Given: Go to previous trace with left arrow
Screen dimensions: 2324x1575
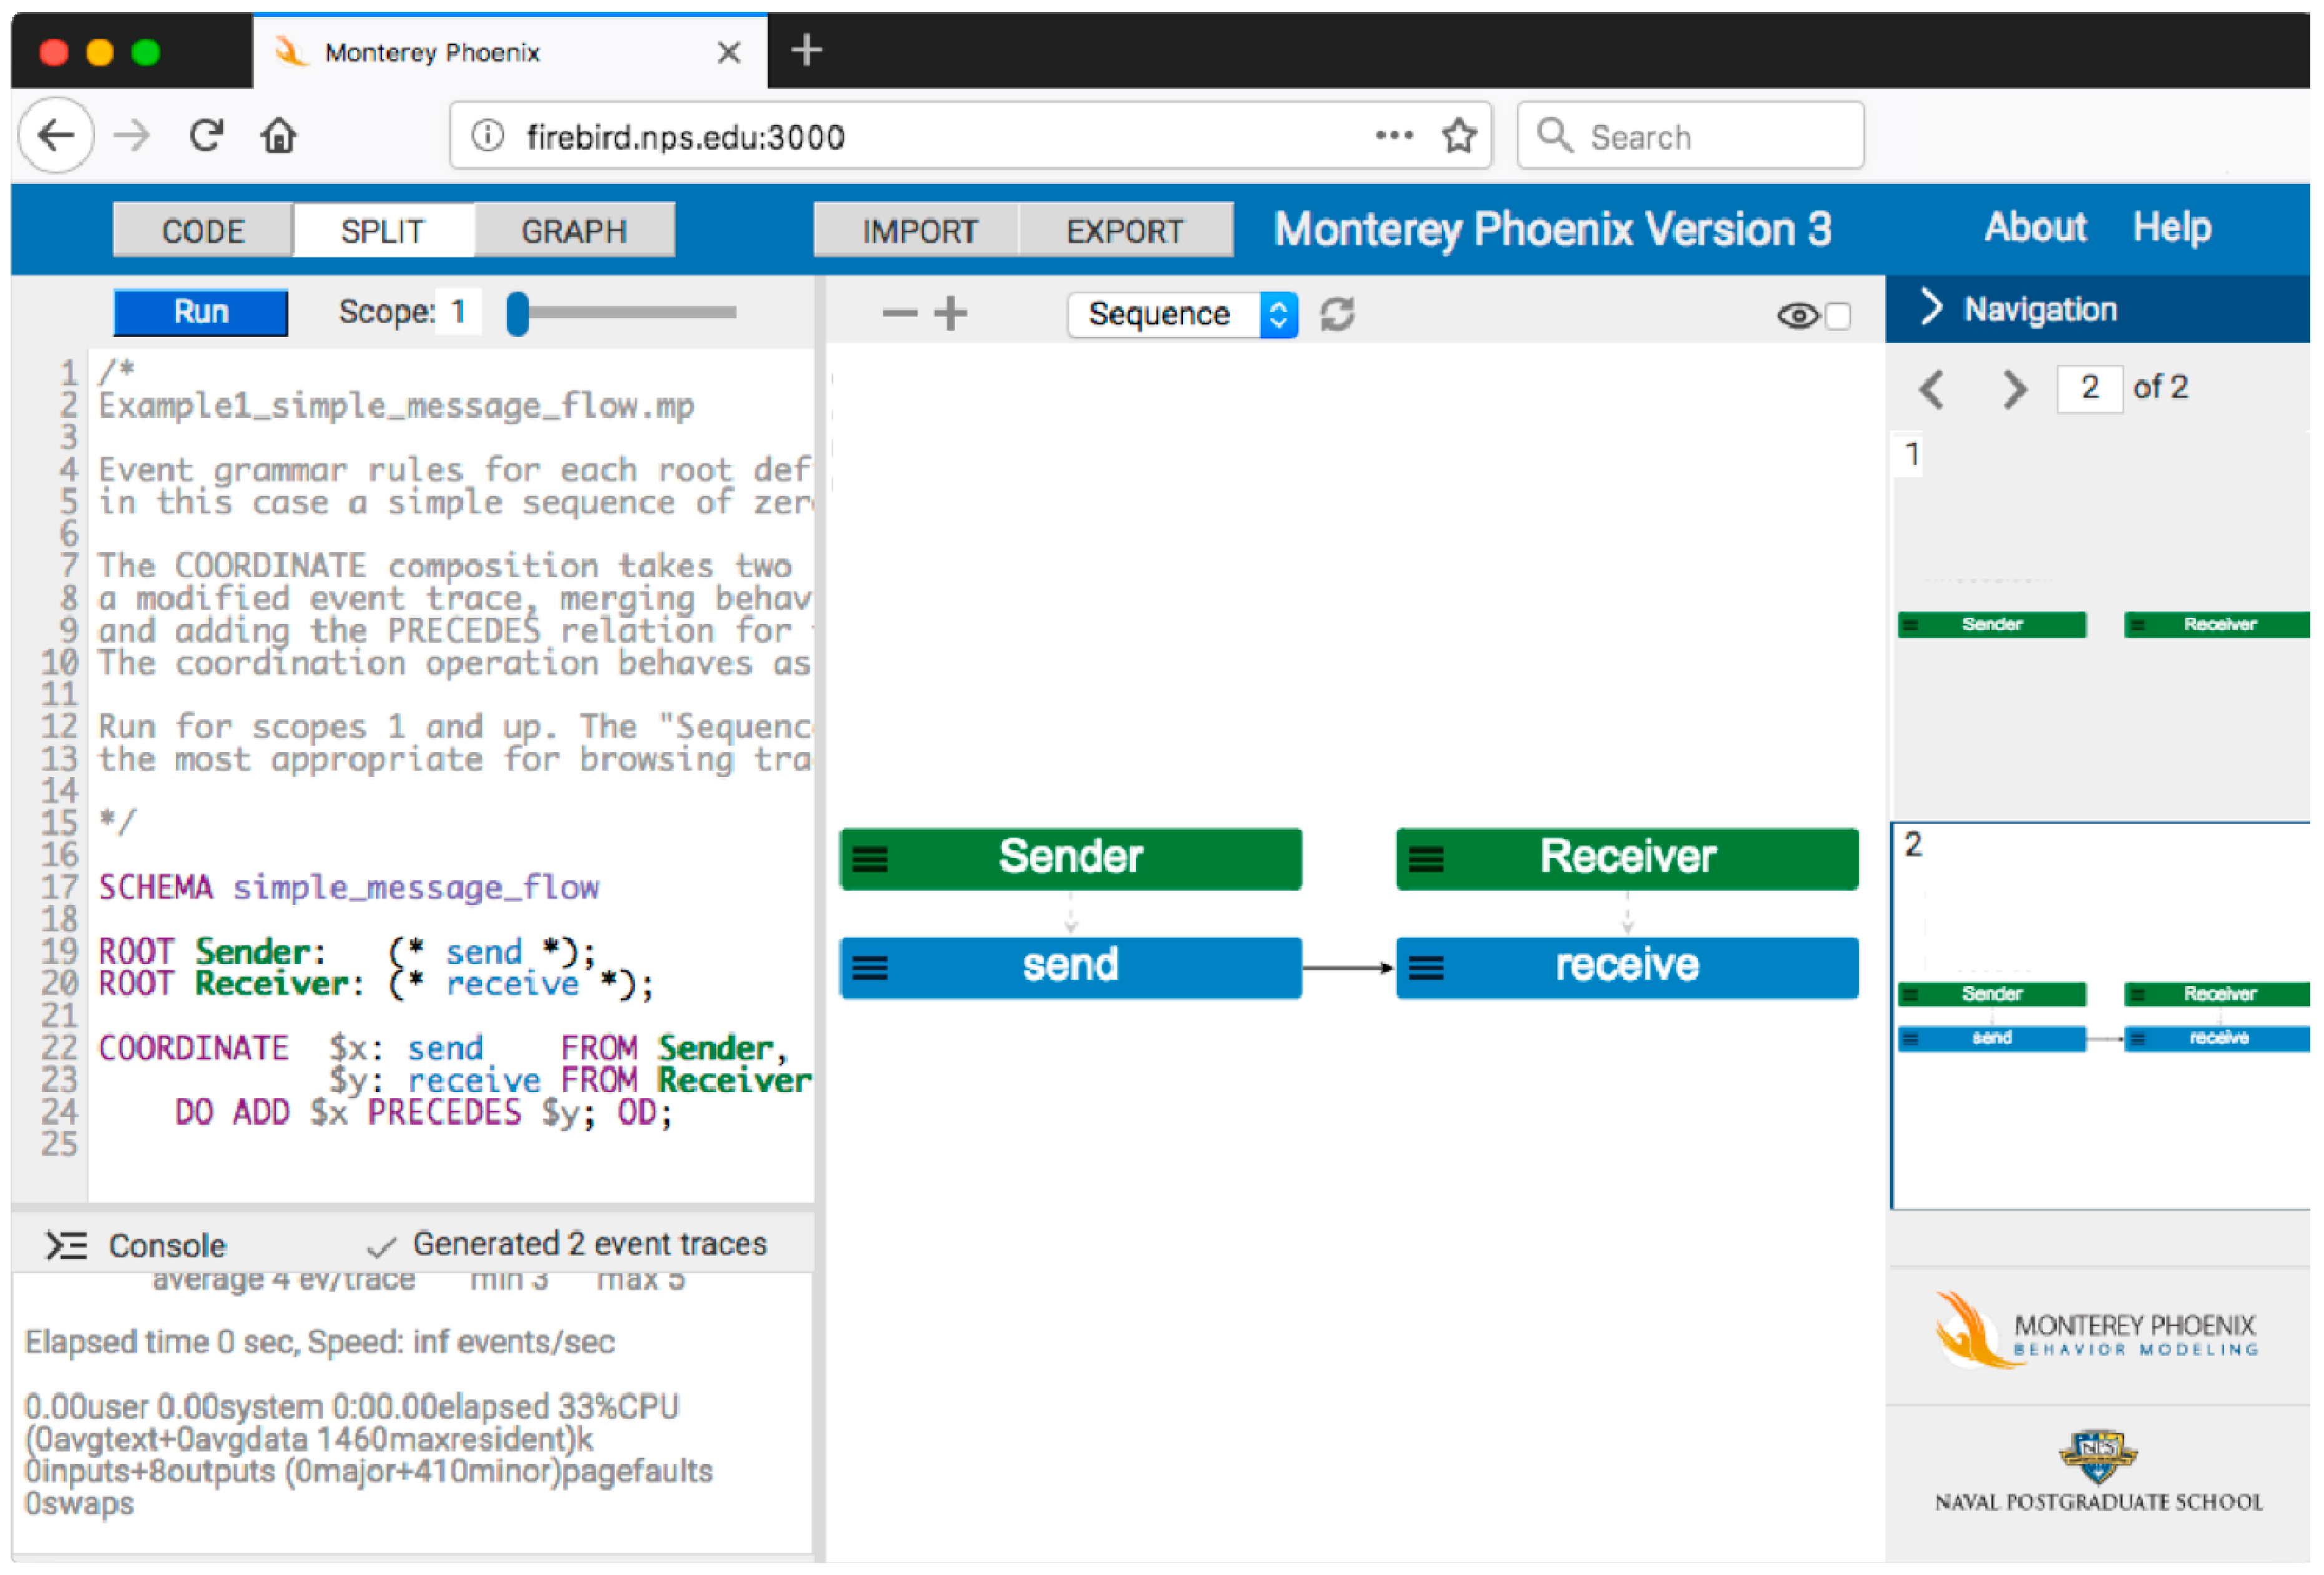Looking at the screenshot, I should 1931,388.
